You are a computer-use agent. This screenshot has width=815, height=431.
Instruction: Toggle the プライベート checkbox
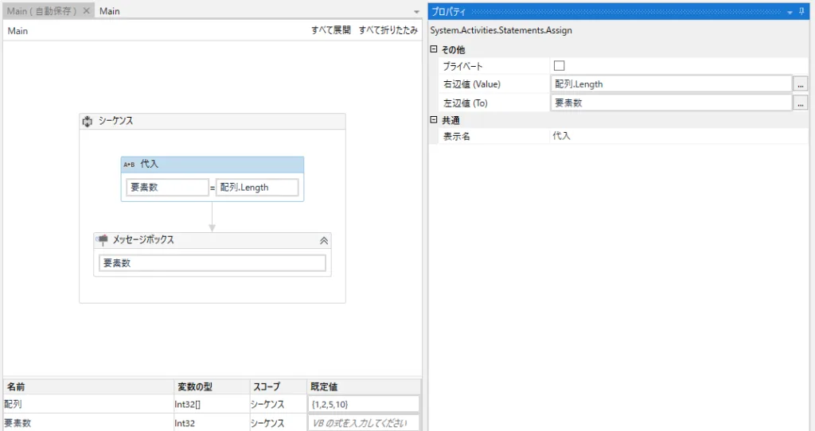point(559,66)
